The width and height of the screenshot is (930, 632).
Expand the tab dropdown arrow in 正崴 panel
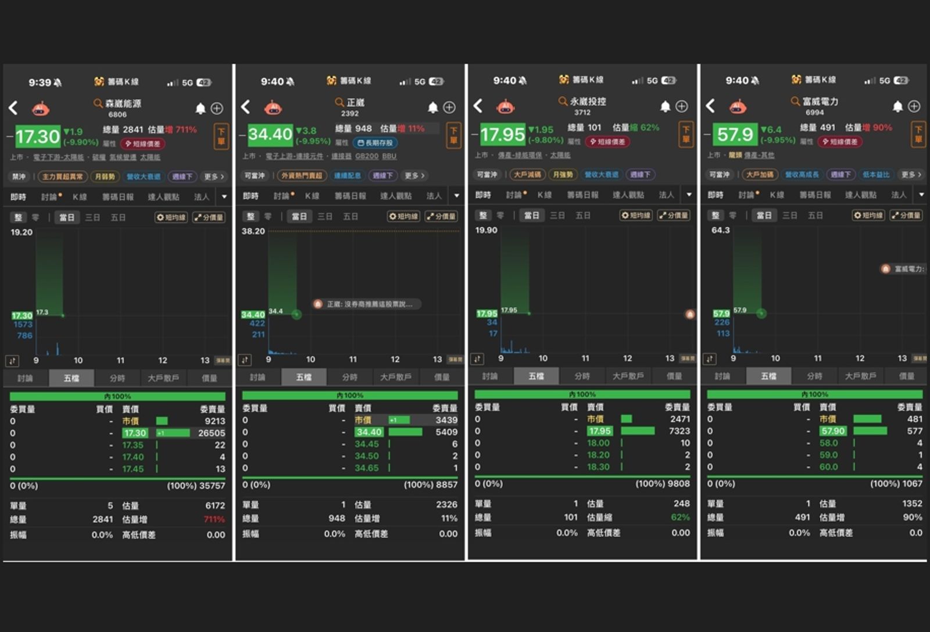point(457,196)
